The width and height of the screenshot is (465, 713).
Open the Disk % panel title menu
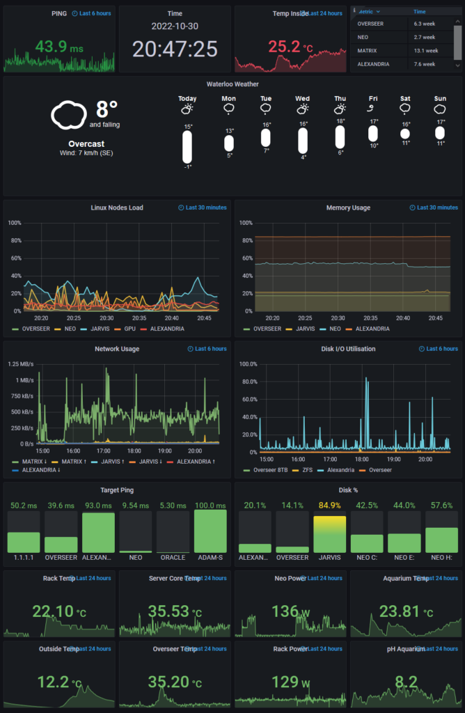[x=347, y=490]
